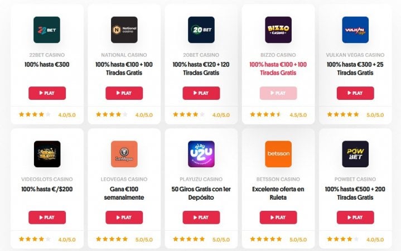Screen dimensions: 401x251
Task: Open the PlayUZU 50 Giros Gratis offer
Action: (x=201, y=193)
